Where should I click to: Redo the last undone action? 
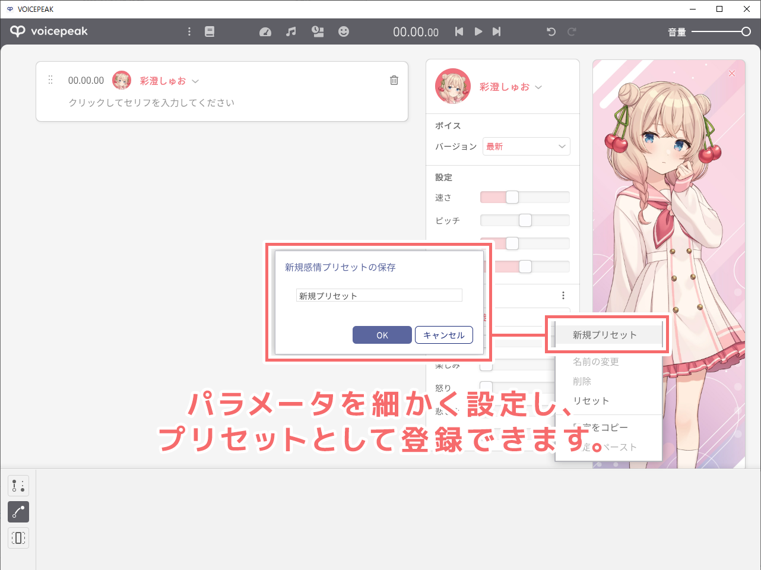(x=572, y=31)
